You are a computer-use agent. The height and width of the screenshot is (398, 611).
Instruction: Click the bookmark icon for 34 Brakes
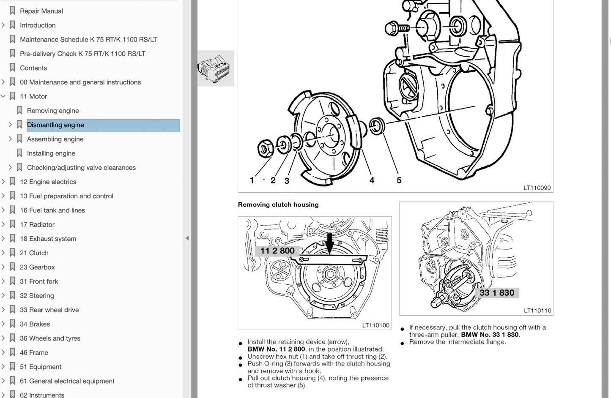[13, 324]
